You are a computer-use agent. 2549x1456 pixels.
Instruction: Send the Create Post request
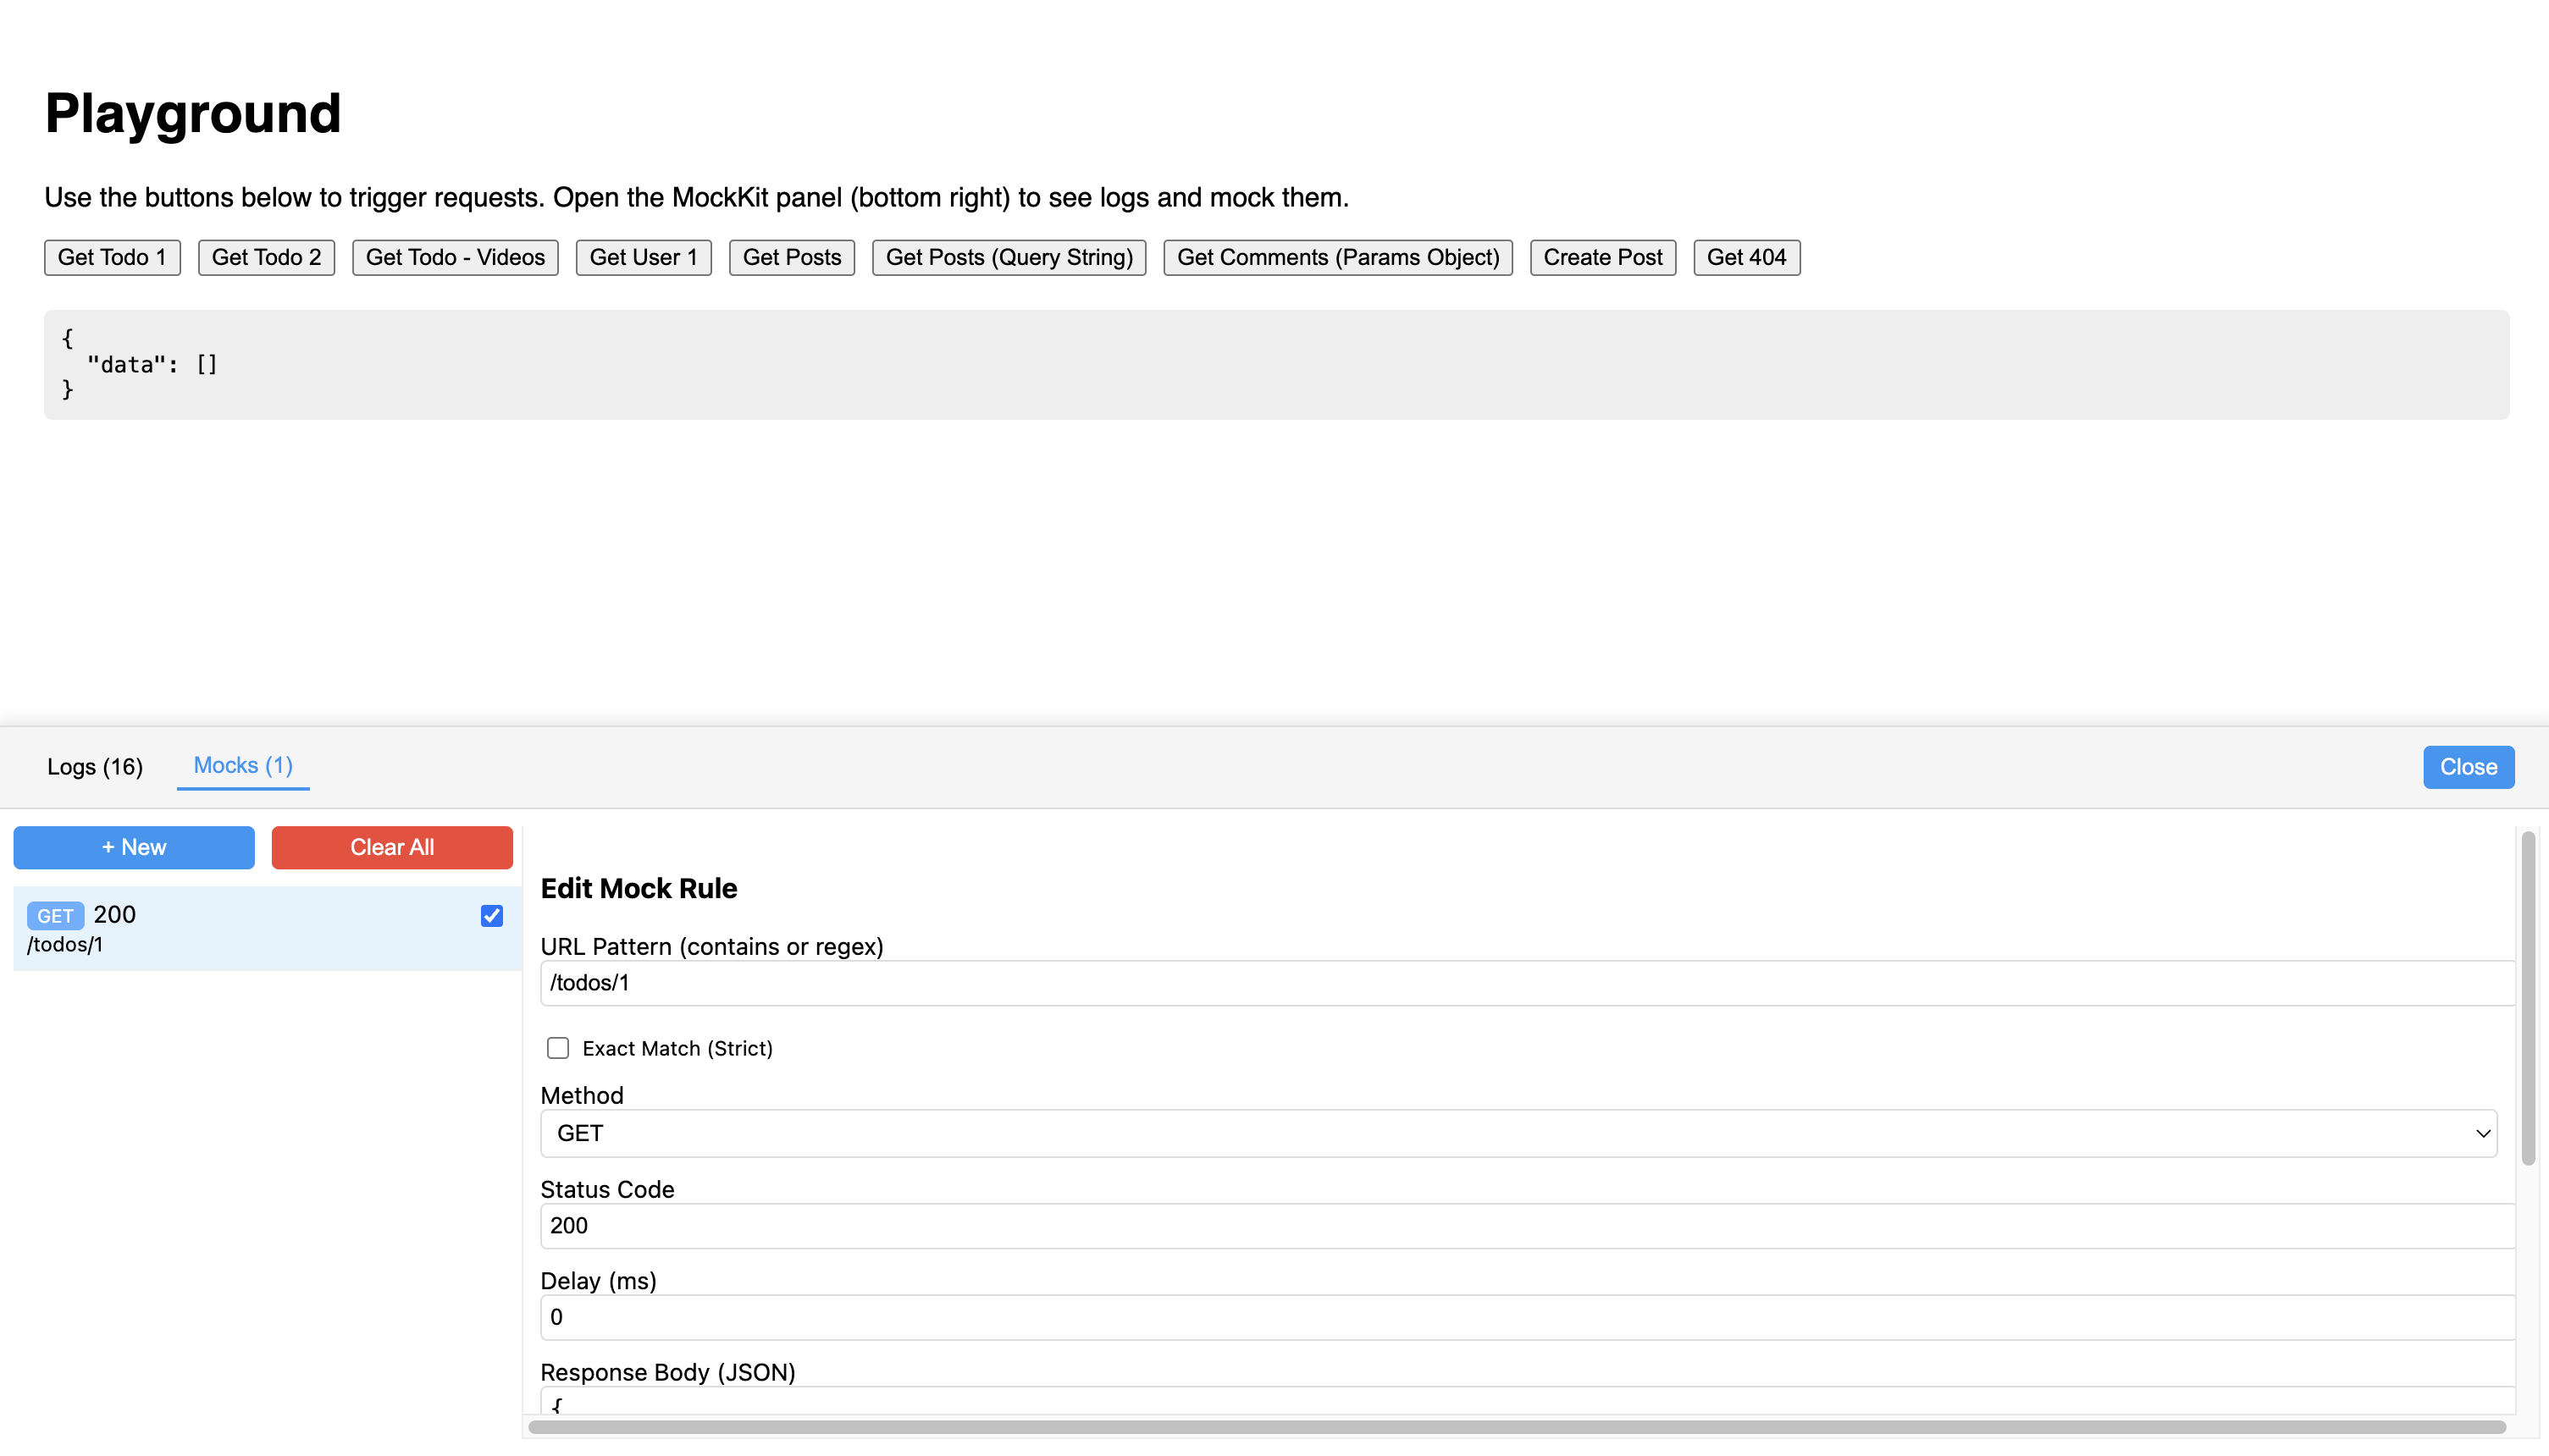pyautogui.click(x=1602, y=257)
